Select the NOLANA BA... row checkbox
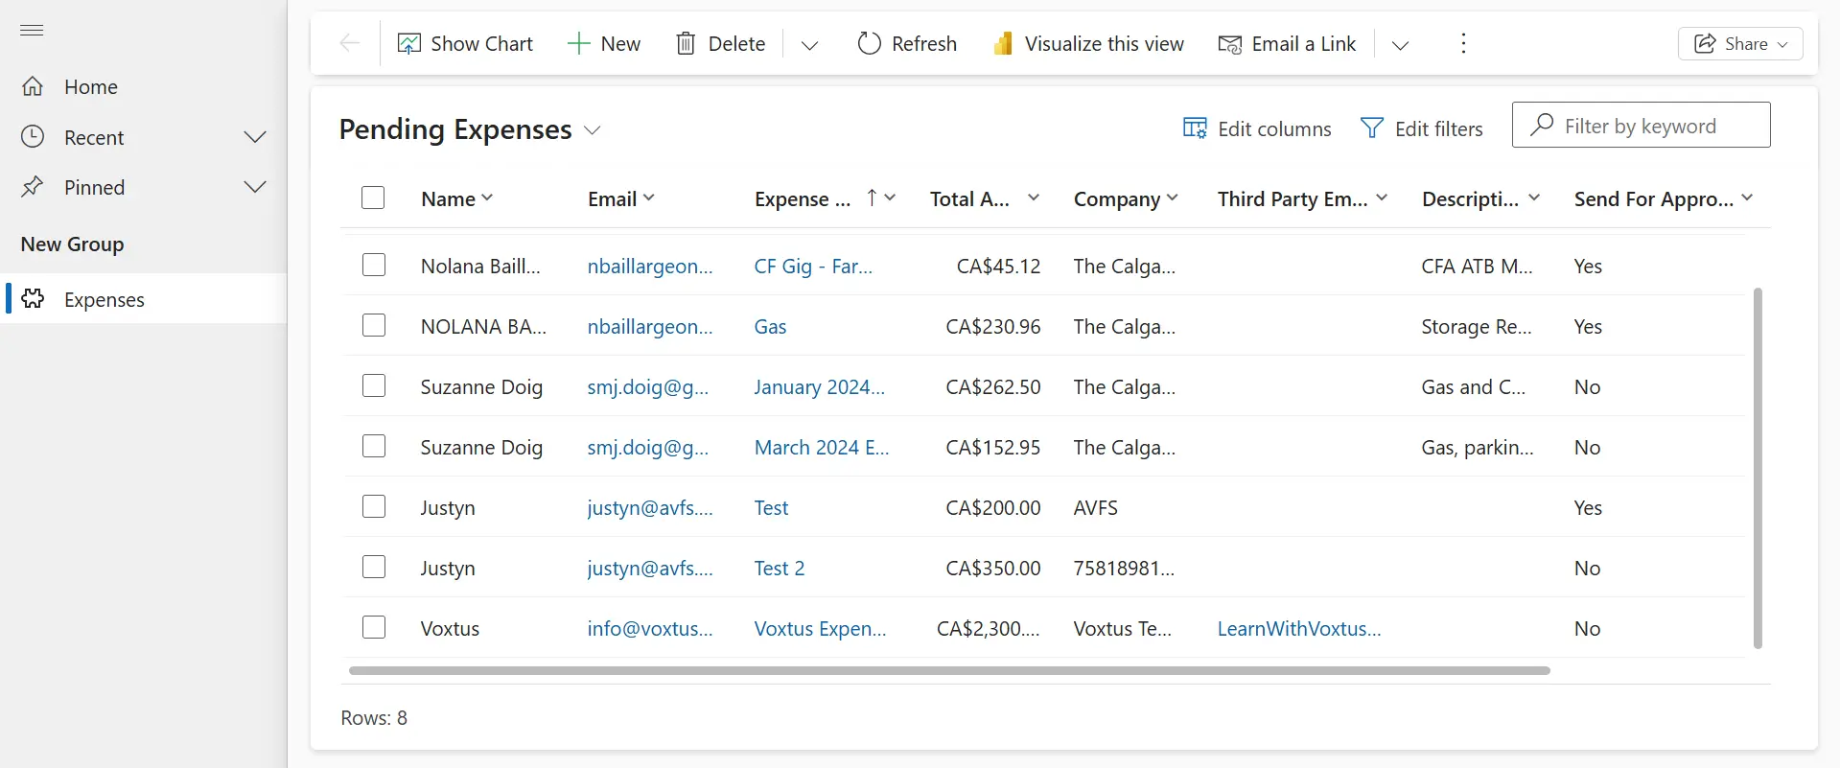This screenshot has width=1840, height=768. [374, 325]
